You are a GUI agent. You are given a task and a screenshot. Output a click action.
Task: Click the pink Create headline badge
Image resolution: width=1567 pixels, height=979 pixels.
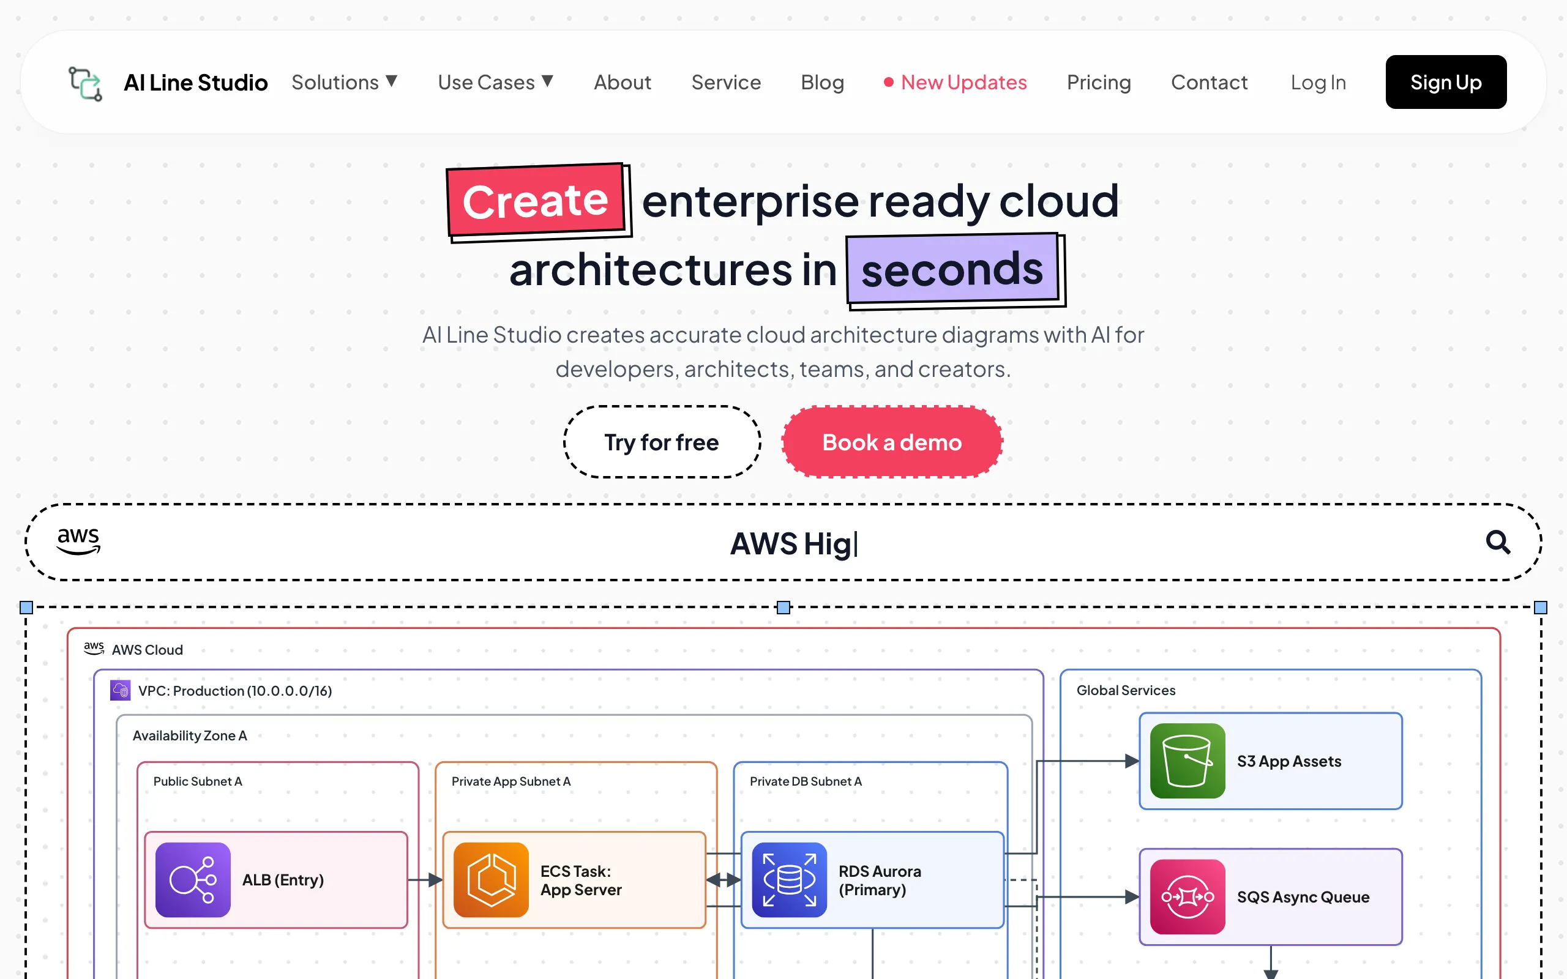pos(536,200)
